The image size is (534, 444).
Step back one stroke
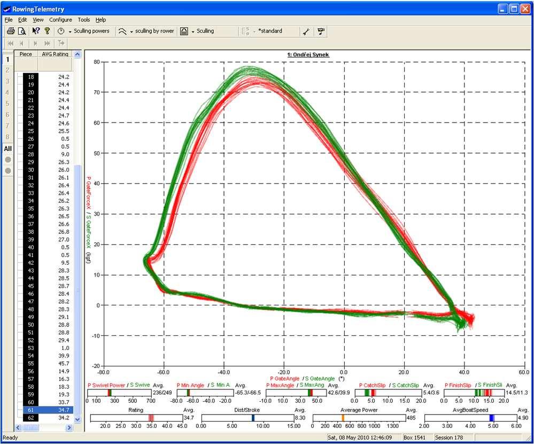coord(22,43)
